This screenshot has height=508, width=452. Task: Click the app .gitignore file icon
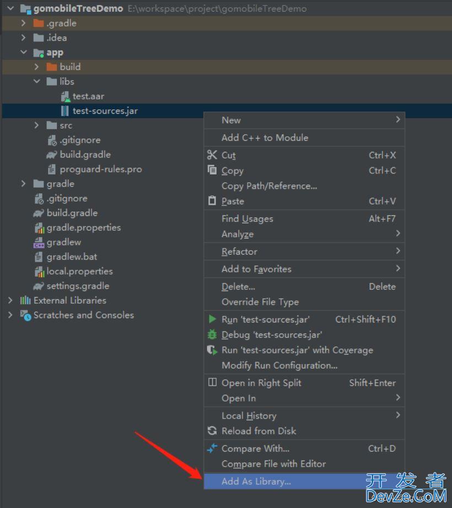52,140
